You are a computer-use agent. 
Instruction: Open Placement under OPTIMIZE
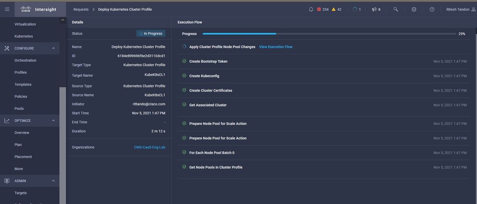click(x=23, y=157)
